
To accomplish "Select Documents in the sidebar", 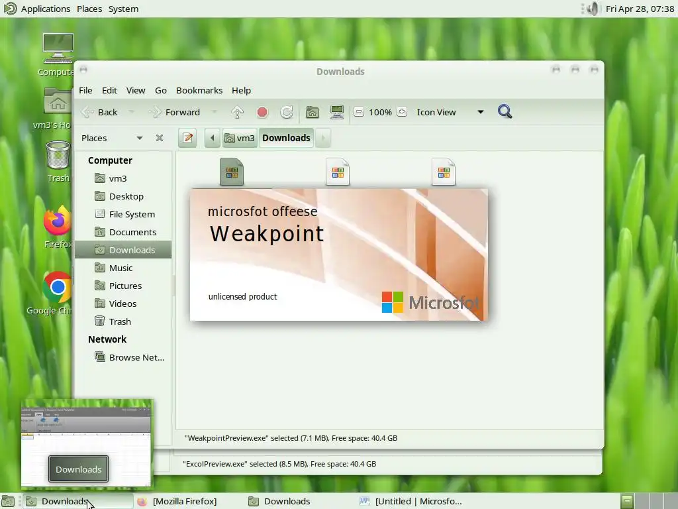I will (x=123, y=232).
